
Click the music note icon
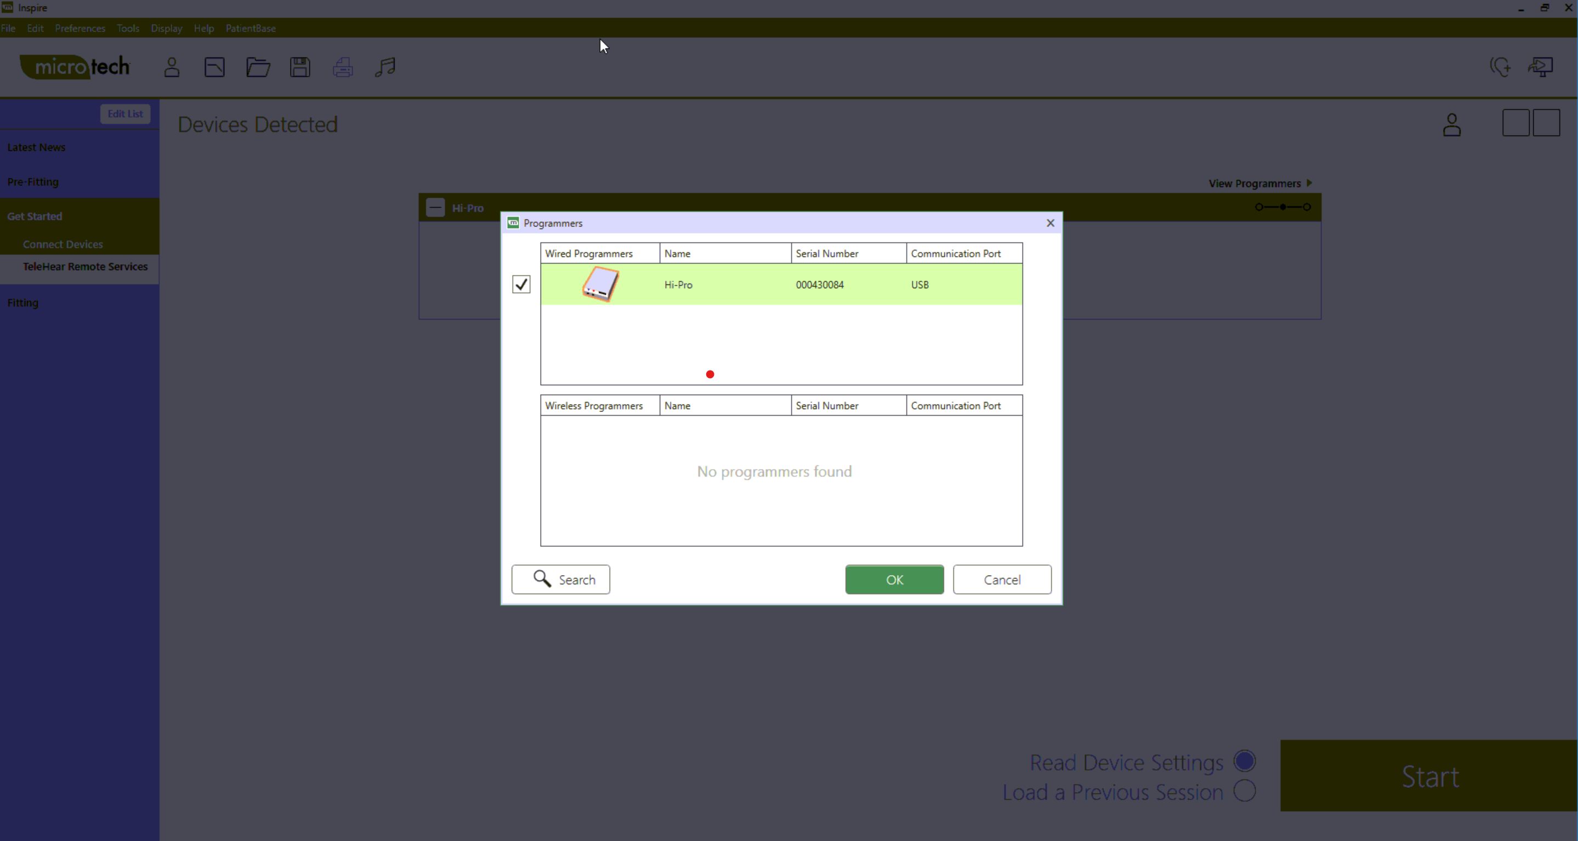coord(385,67)
